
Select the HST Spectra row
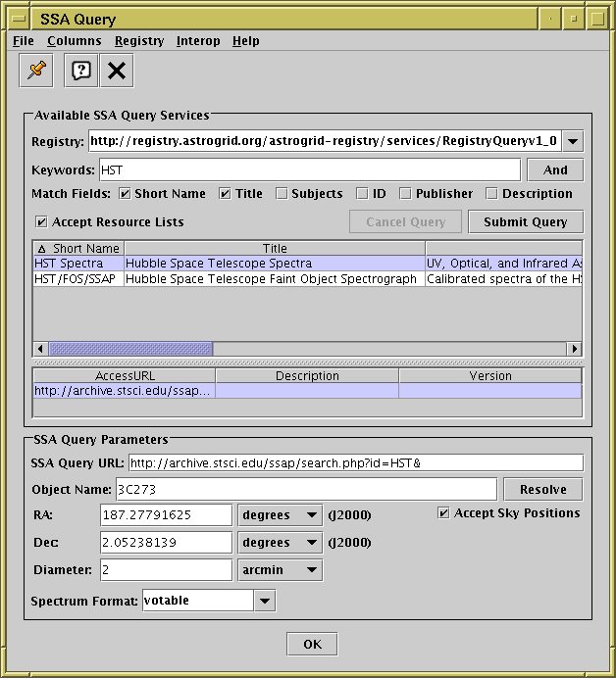(x=307, y=264)
